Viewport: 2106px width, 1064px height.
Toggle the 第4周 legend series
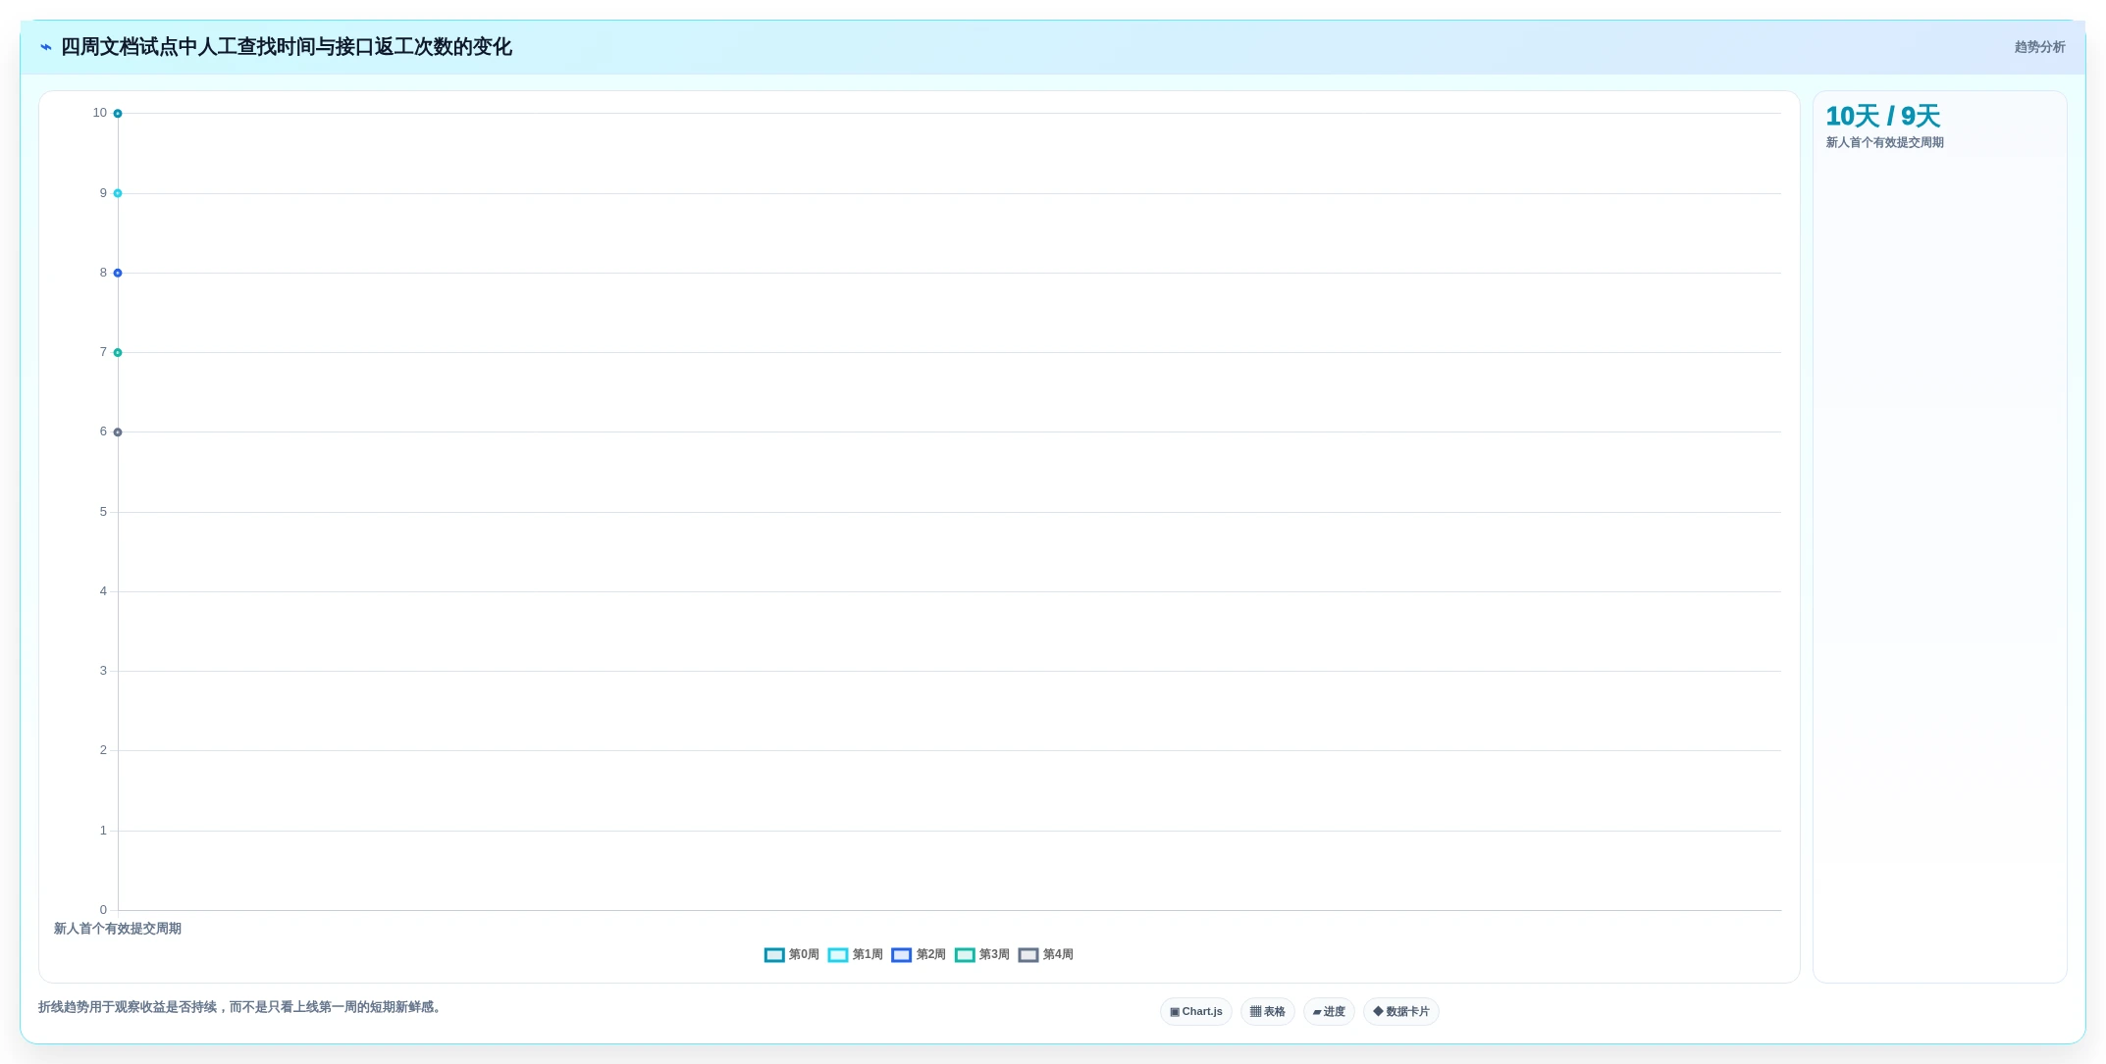1046,954
